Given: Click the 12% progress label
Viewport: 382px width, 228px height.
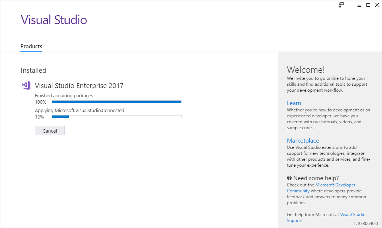Looking at the screenshot, I should pos(39,117).
